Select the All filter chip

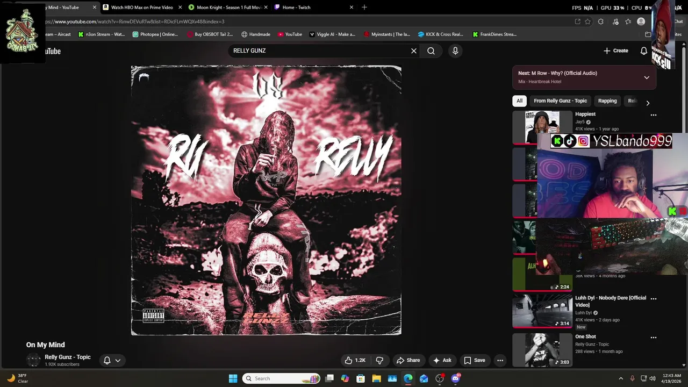pos(519,101)
